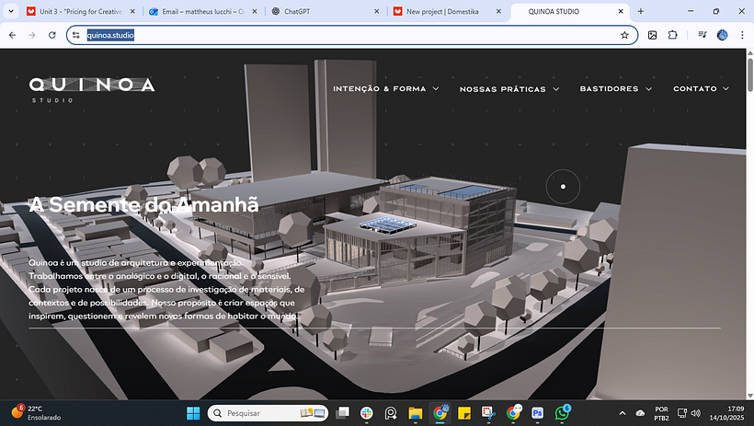Image resolution: width=754 pixels, height=426 pixels.
Task: Open the Chrome profile avatar
Action: click(722, 35)
